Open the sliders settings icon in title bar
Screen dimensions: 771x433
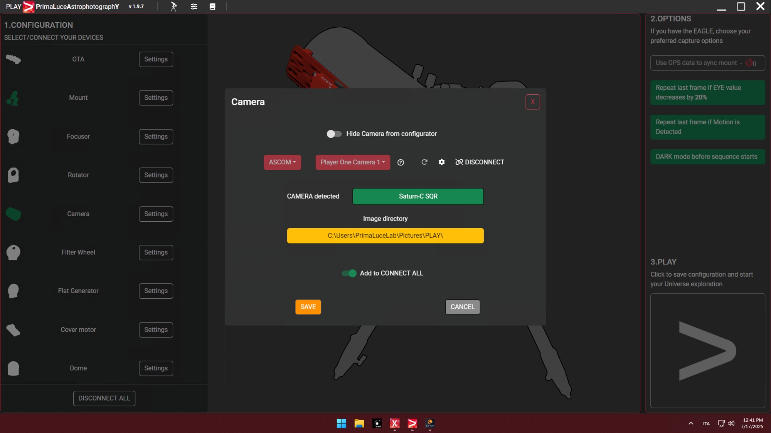tap(194, 7)
